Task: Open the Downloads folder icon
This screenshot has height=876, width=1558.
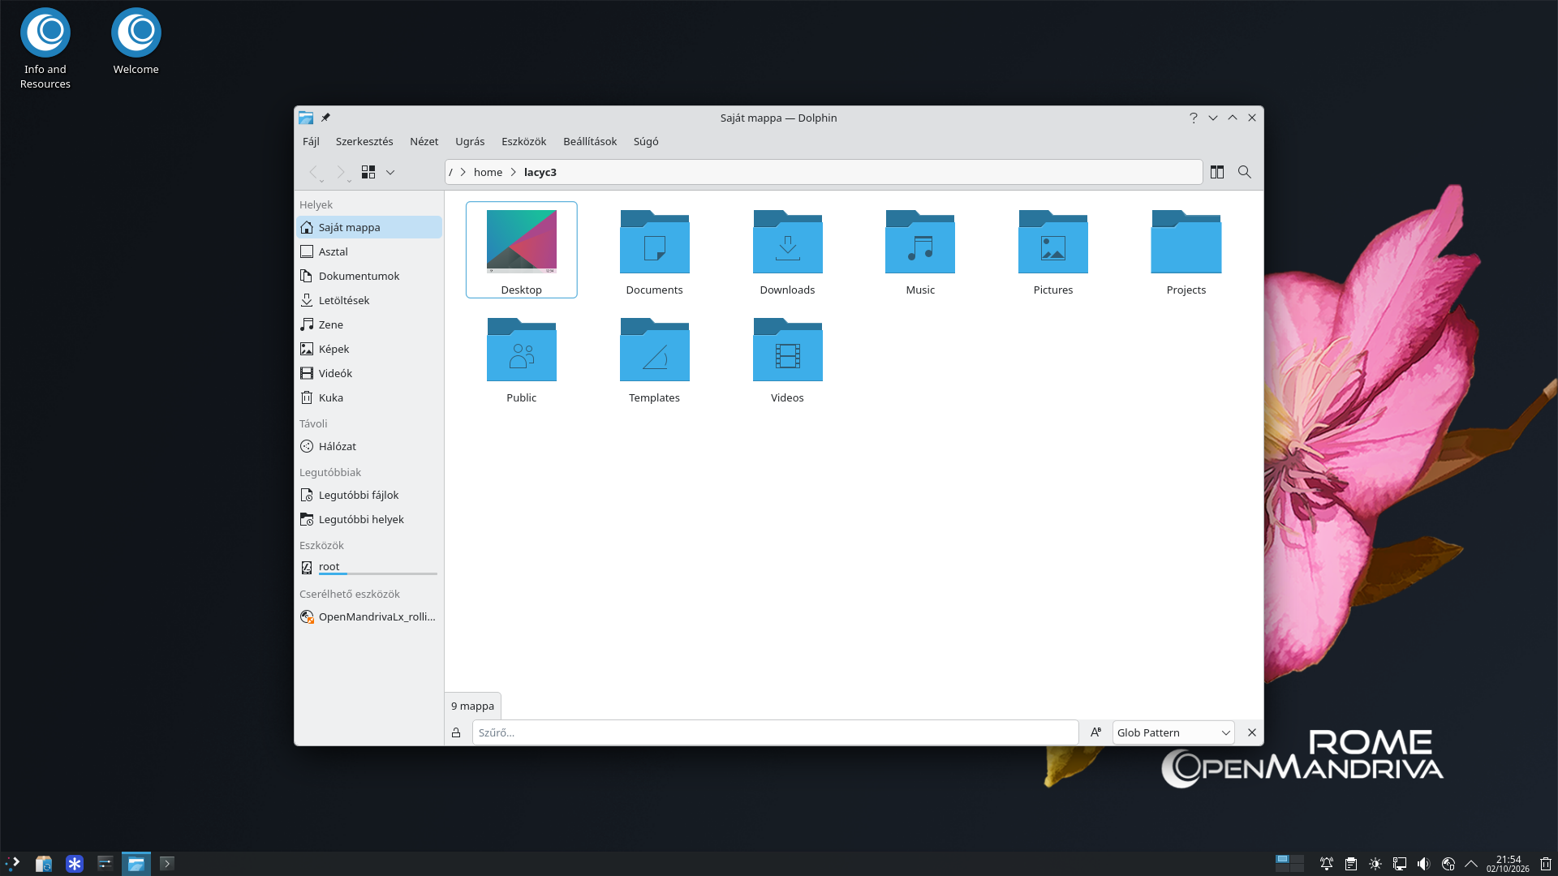Action: pos(787,243)
